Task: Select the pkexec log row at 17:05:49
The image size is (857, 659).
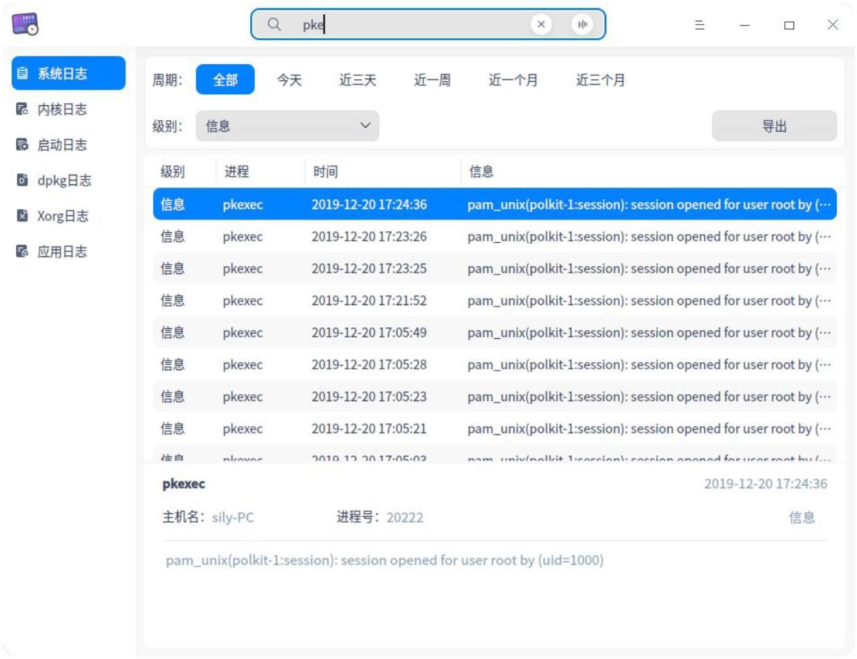Action: point(494,332)
